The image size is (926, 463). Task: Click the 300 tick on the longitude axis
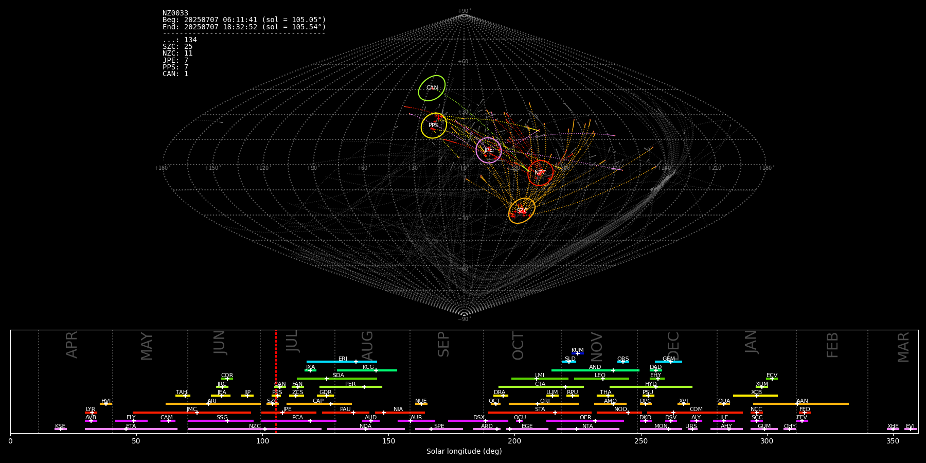coord(767,441)
